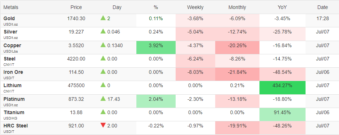Screen dimensions: 339x135
Task: Click the Date column header
Action: pyautogui.click(x=322, y=7)
